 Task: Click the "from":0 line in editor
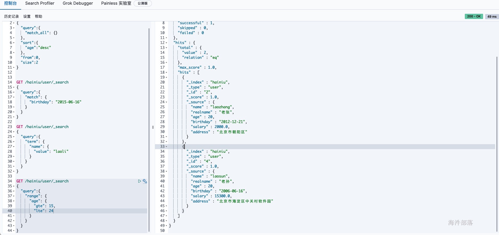[30, 58]
